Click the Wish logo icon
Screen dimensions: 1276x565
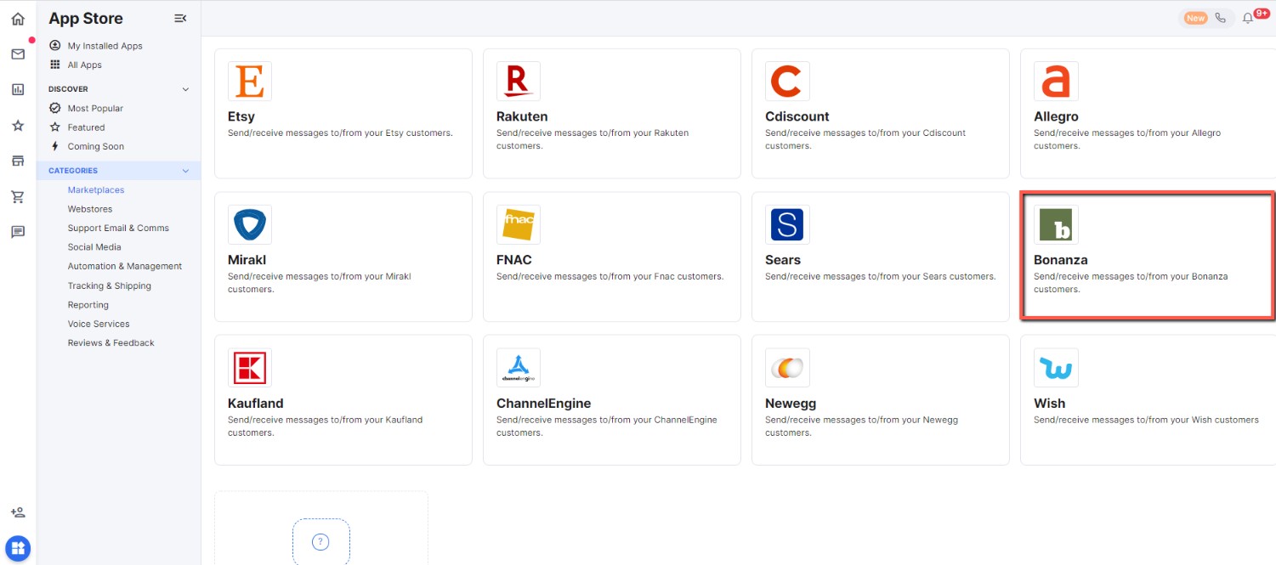coord(1056,368)
